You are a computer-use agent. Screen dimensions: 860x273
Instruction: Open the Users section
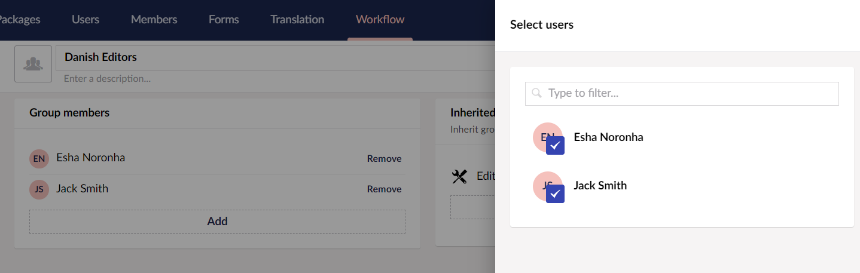[x=86, y=20]
